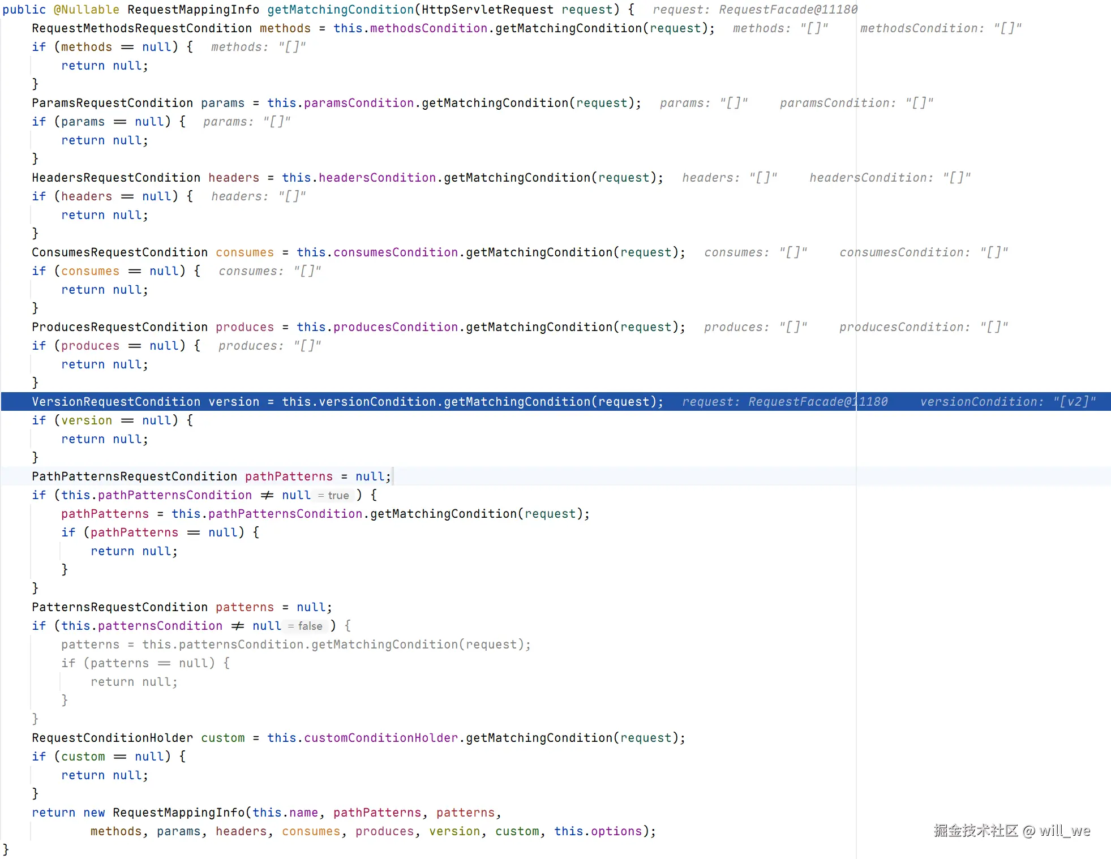Click the ConsumesRequestCondition type name

tap(119, 252)
